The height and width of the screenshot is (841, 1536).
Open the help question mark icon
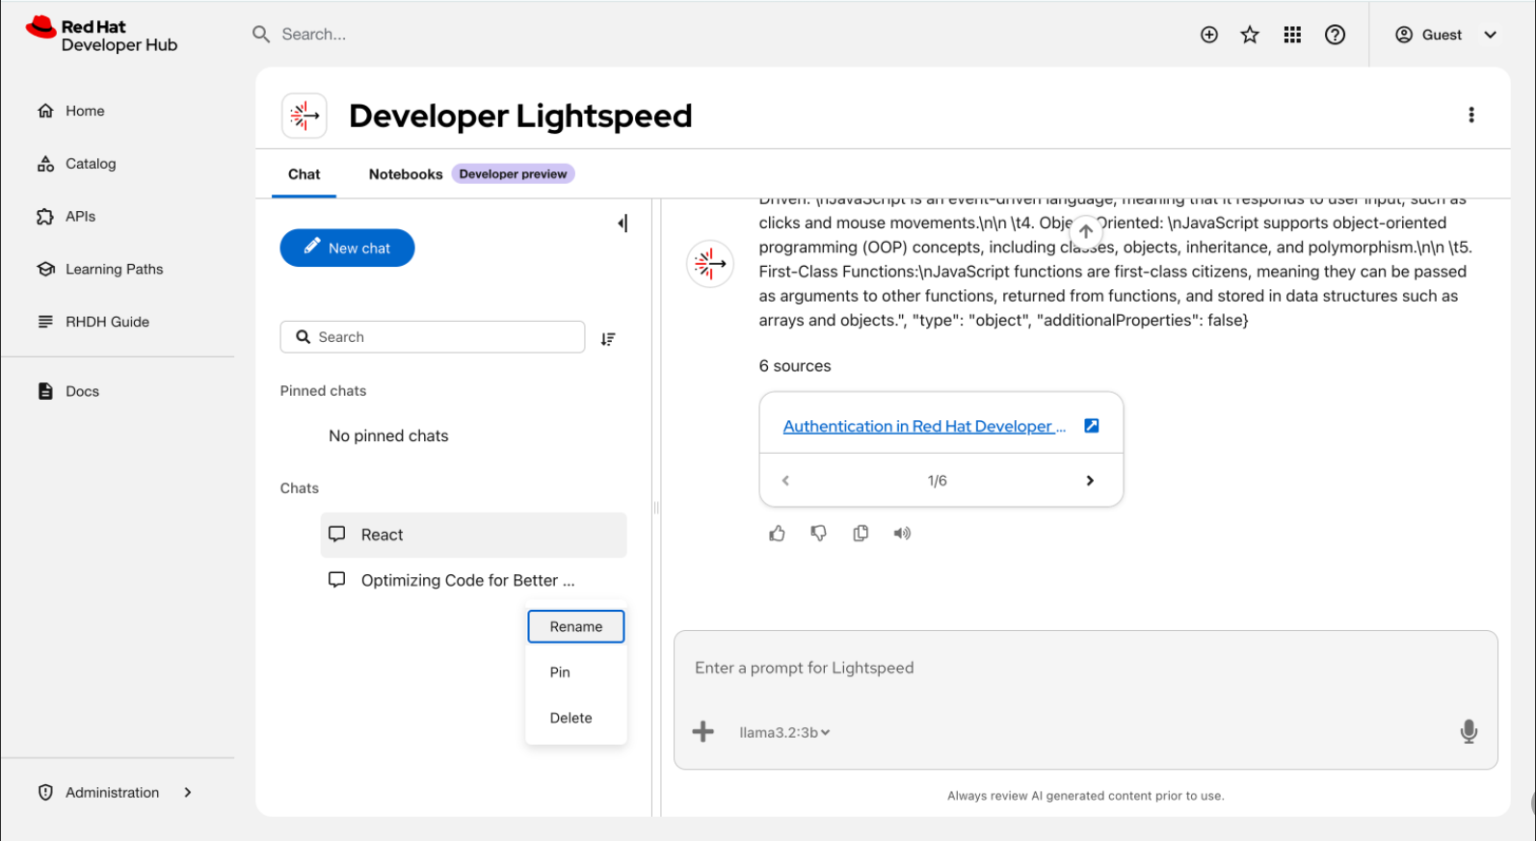pyautogui.click(x=1335, y=35)
